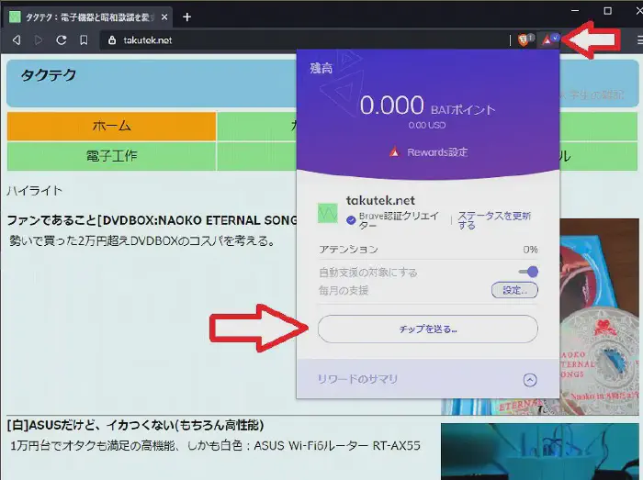This screenshot has height=480, width=643.
Task: Open Rewards設定 in the popup
Action: 429,152
